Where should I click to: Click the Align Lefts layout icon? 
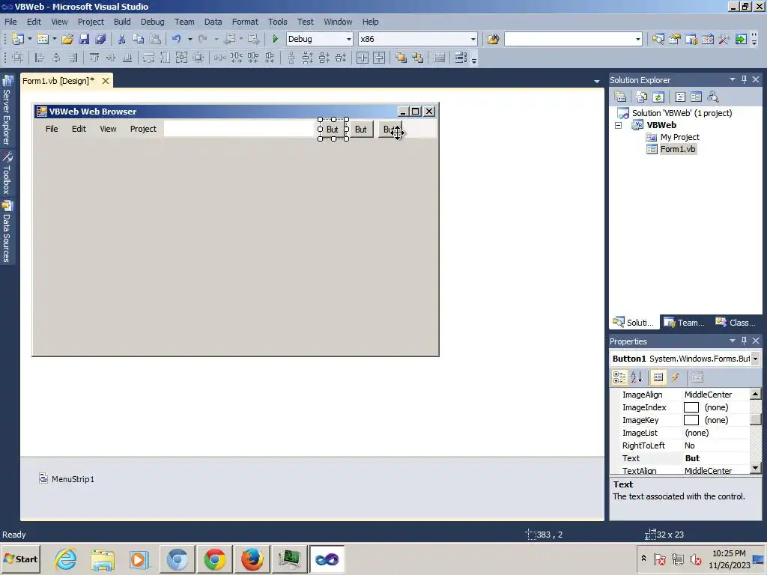(x=40, y=58)
